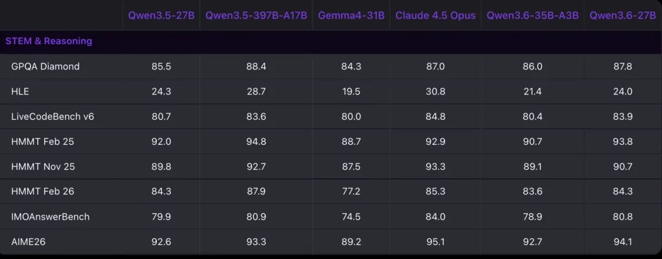Image resolution: width=662 pixels, height=259 pixels.
Task: Click Claude 4.5 Opus HLE score 30.8
Action: [436, 91]
